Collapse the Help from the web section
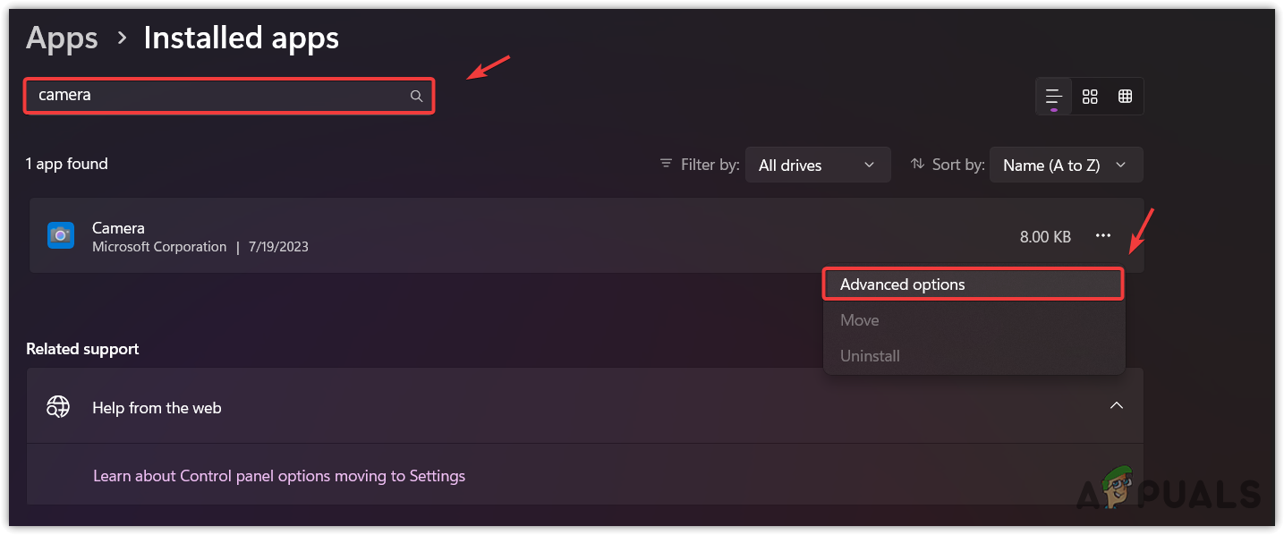1284x535 pixels. tap(1117, 406)
